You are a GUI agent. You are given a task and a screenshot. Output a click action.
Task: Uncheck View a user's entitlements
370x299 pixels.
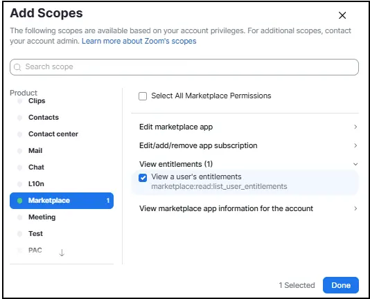143,178
